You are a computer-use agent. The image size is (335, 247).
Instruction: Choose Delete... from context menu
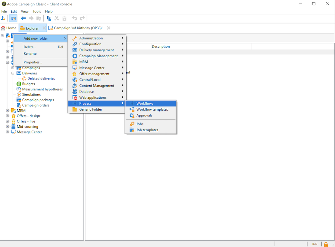(41, 47)
